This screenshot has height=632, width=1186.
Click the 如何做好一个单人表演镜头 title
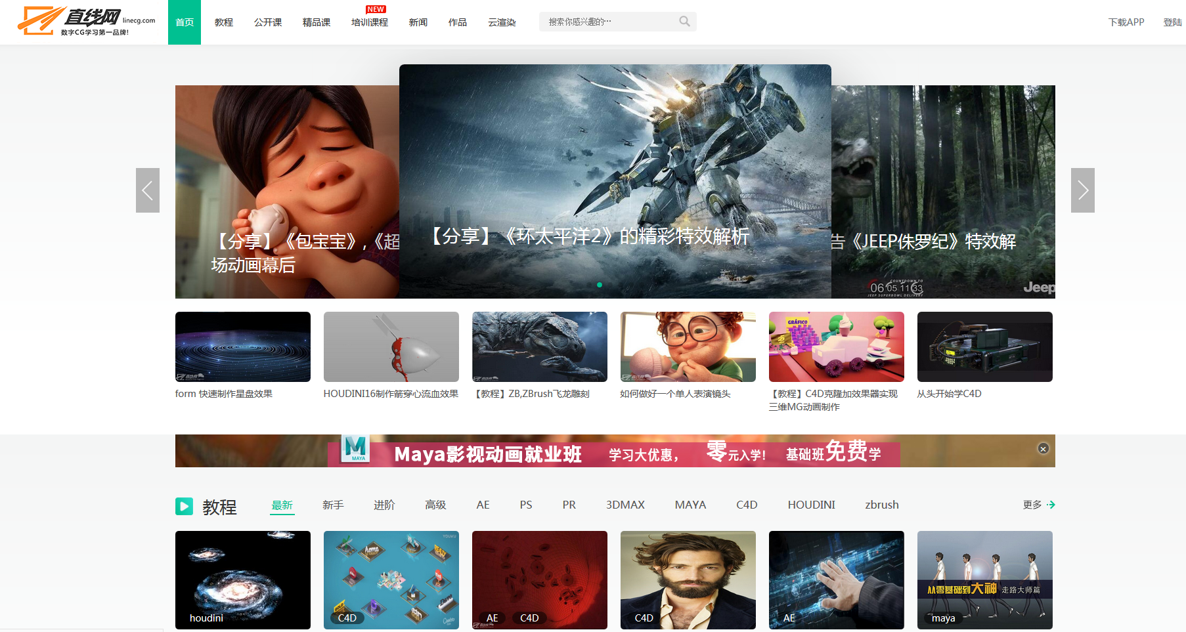click(x=675, y=394)
